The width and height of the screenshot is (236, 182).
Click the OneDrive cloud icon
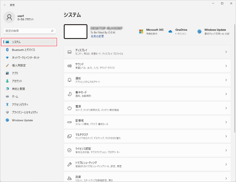[x=170, y=32]
